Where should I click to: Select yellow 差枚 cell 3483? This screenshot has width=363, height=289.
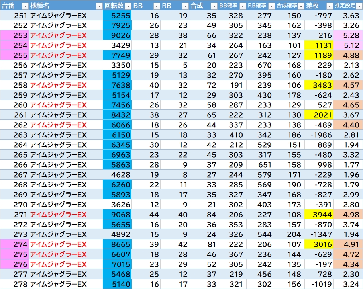click(319, 85)
